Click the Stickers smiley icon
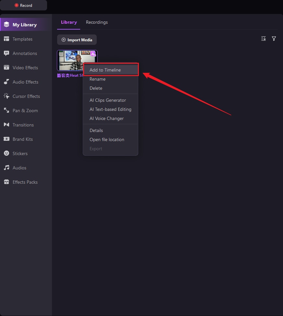 point(6,153)
